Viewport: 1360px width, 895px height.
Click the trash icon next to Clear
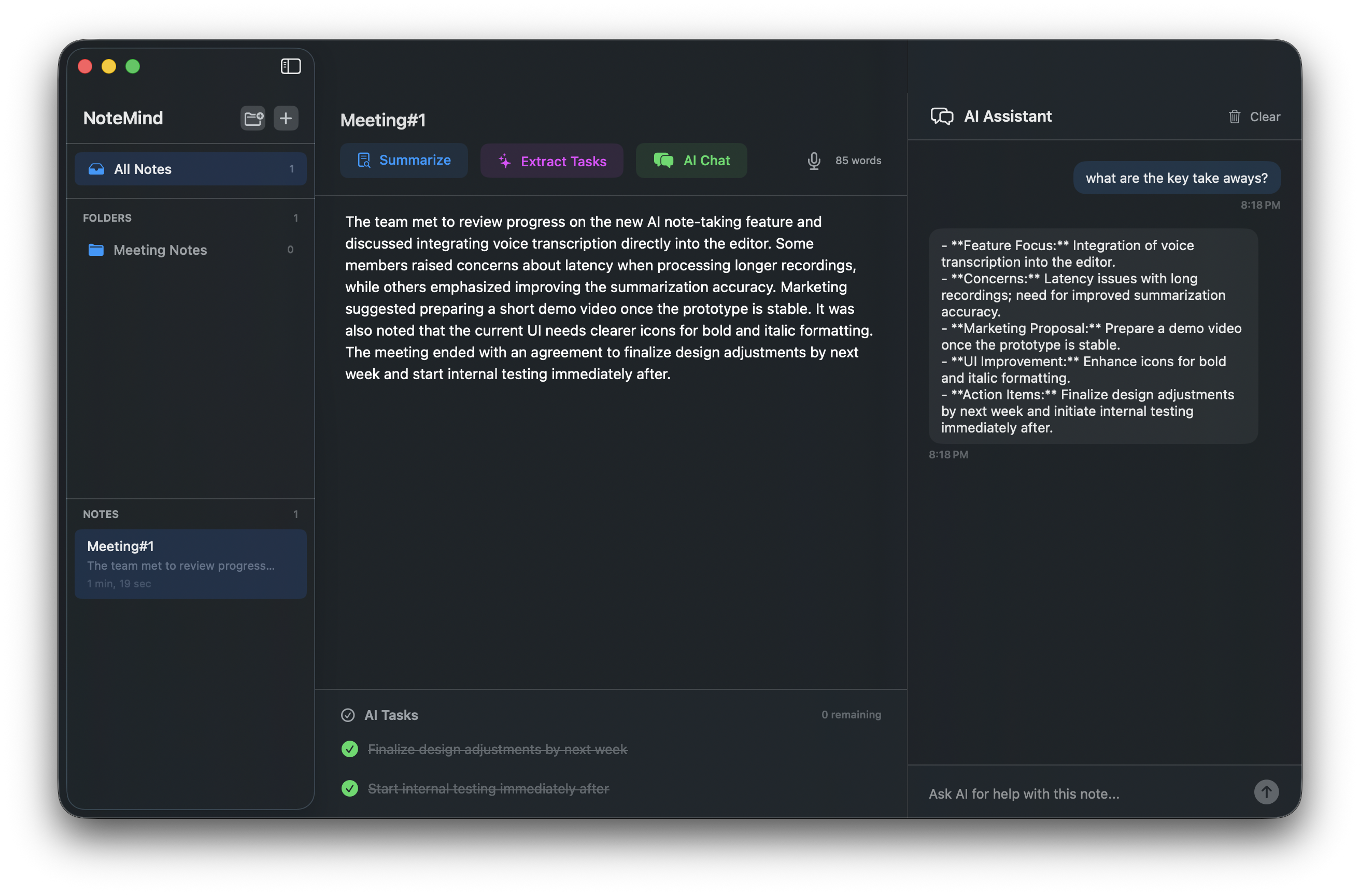click(1234, 117)
